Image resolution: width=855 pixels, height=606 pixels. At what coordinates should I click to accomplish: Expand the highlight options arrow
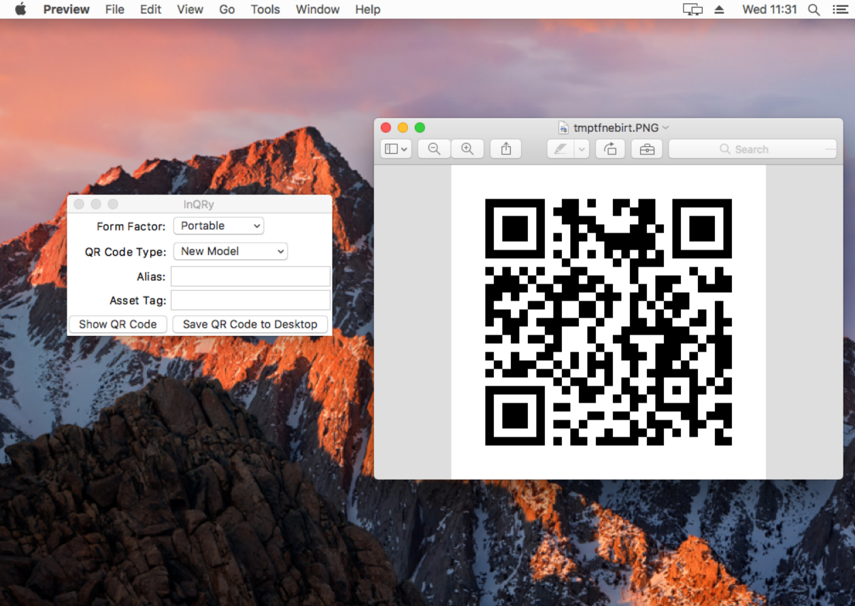pyautogui.click(x=582, y=149)
